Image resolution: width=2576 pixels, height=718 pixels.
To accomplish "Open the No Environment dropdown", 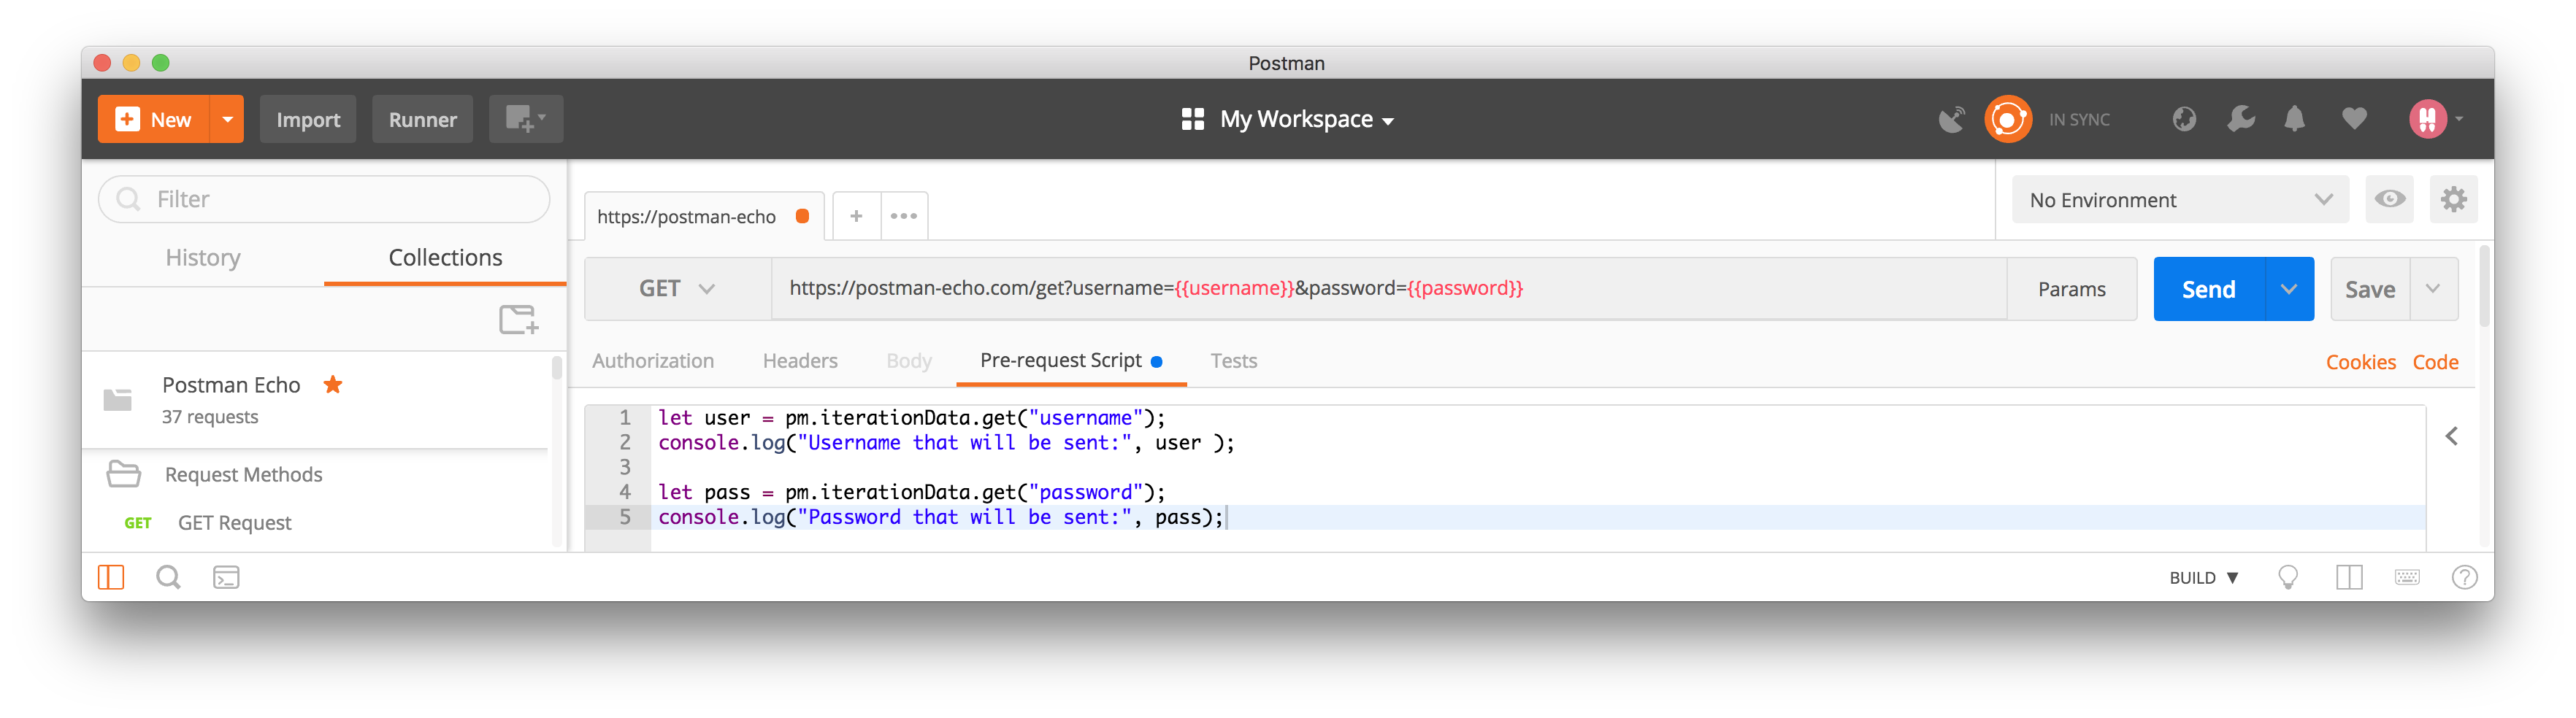I will [x=2180, y=200].
